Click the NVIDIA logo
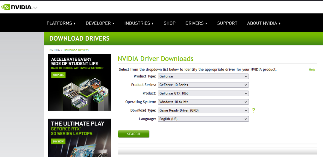Viewport: 323px width, 157px height. (17, 7)
